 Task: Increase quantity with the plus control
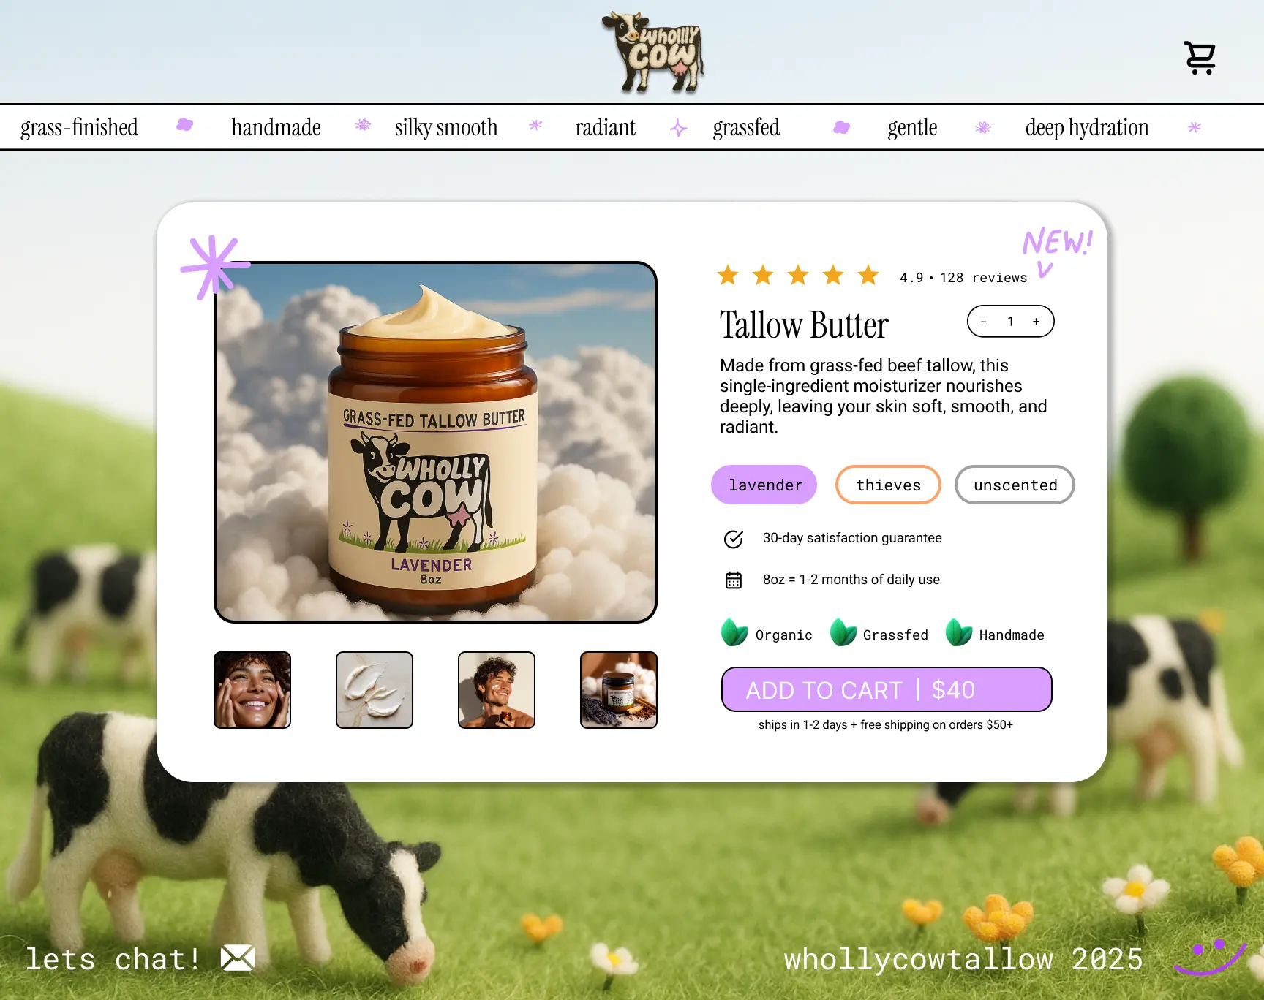point(1036,321)
